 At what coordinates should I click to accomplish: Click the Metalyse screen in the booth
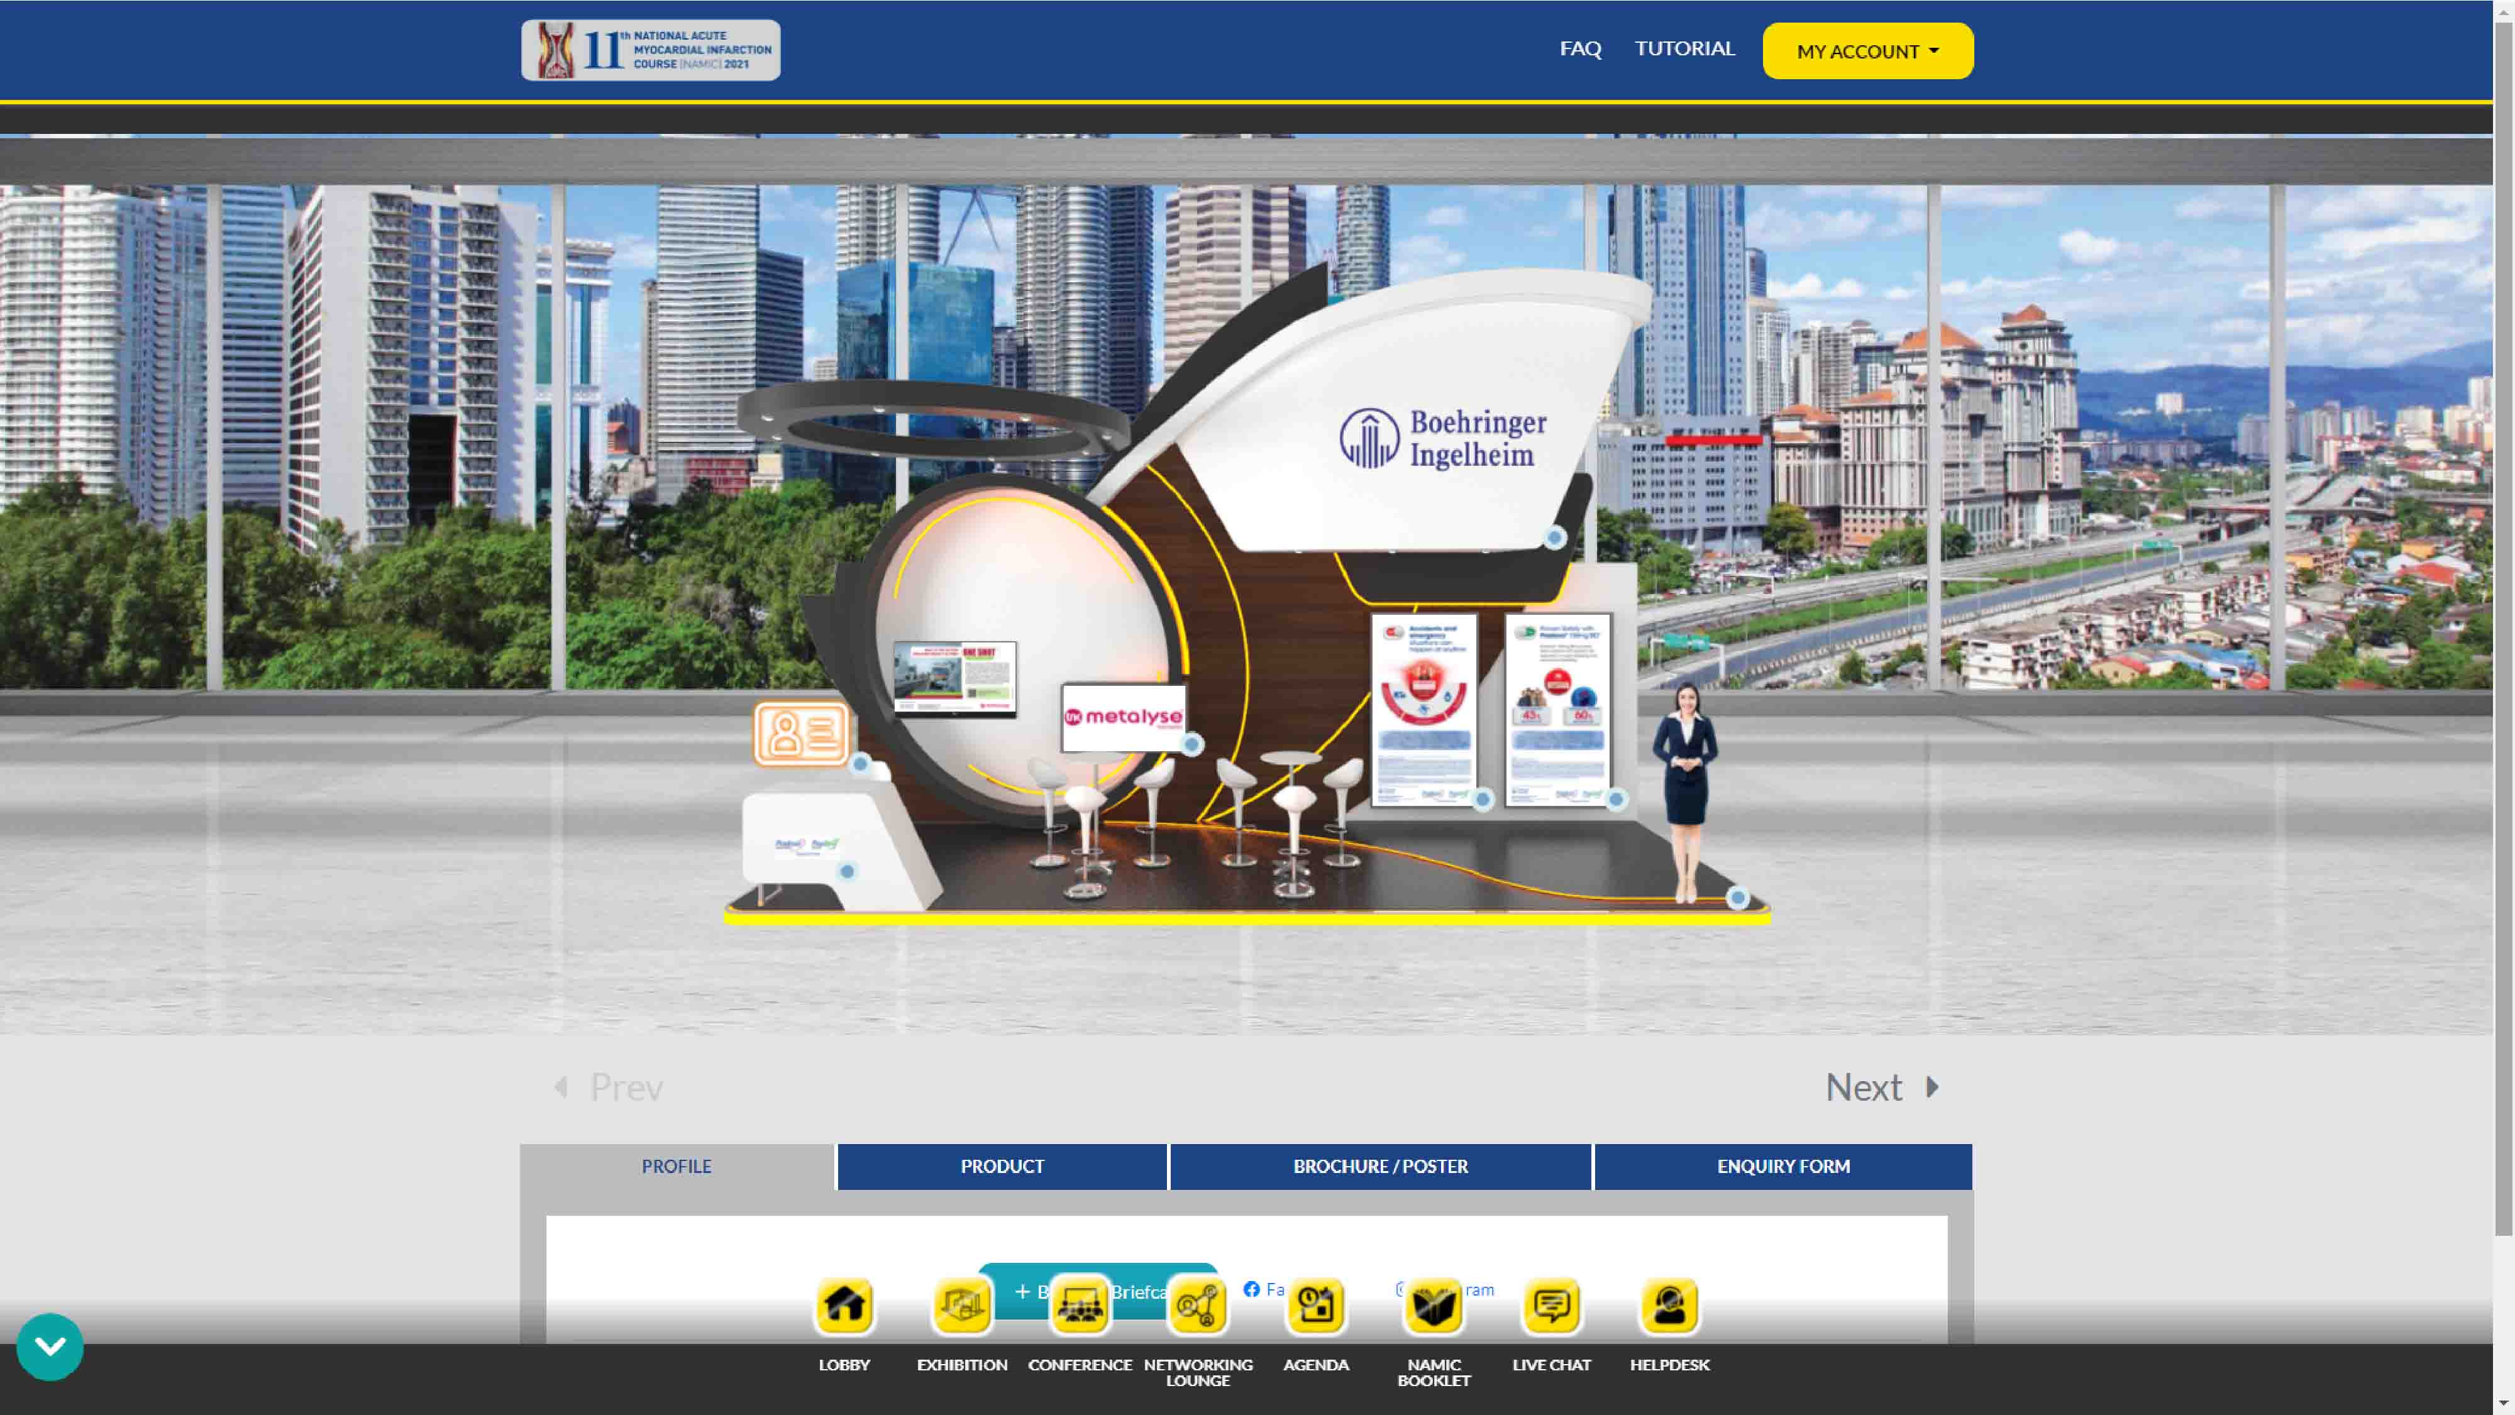[1123, 717]
